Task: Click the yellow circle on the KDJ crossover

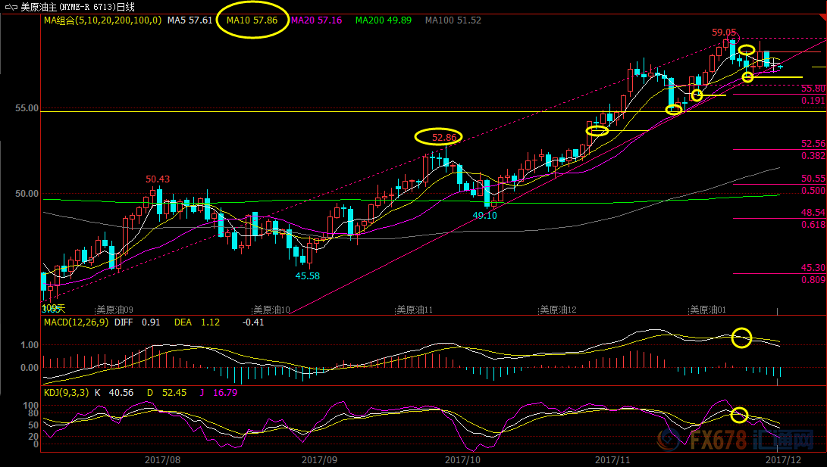Action: [x=740, y=415]
